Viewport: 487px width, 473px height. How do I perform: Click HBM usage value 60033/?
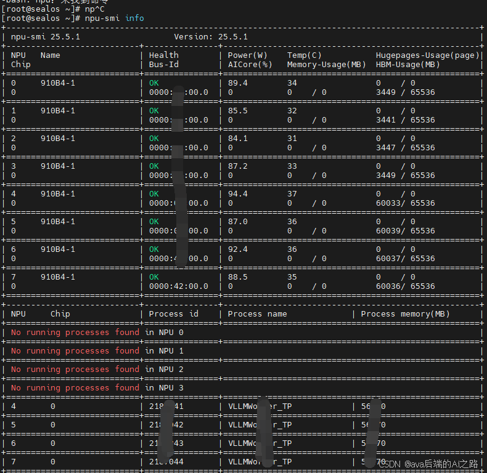pos(390,203)
